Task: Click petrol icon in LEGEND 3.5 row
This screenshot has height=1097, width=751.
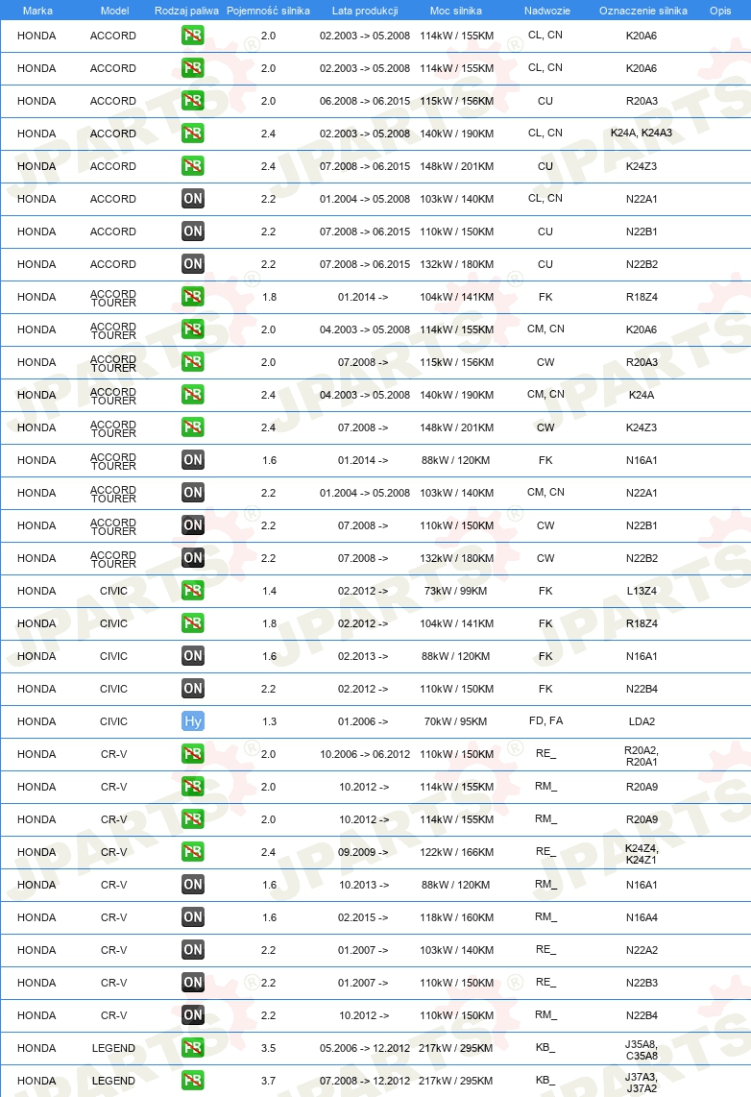Action: pyautogui.click(x=193, y=1047)
